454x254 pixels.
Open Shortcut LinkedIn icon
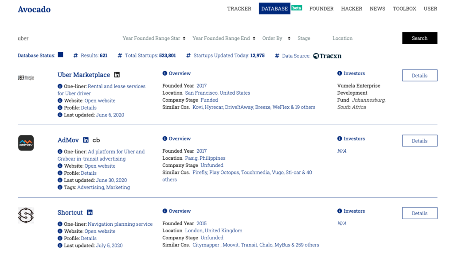[x=90, y=213]
